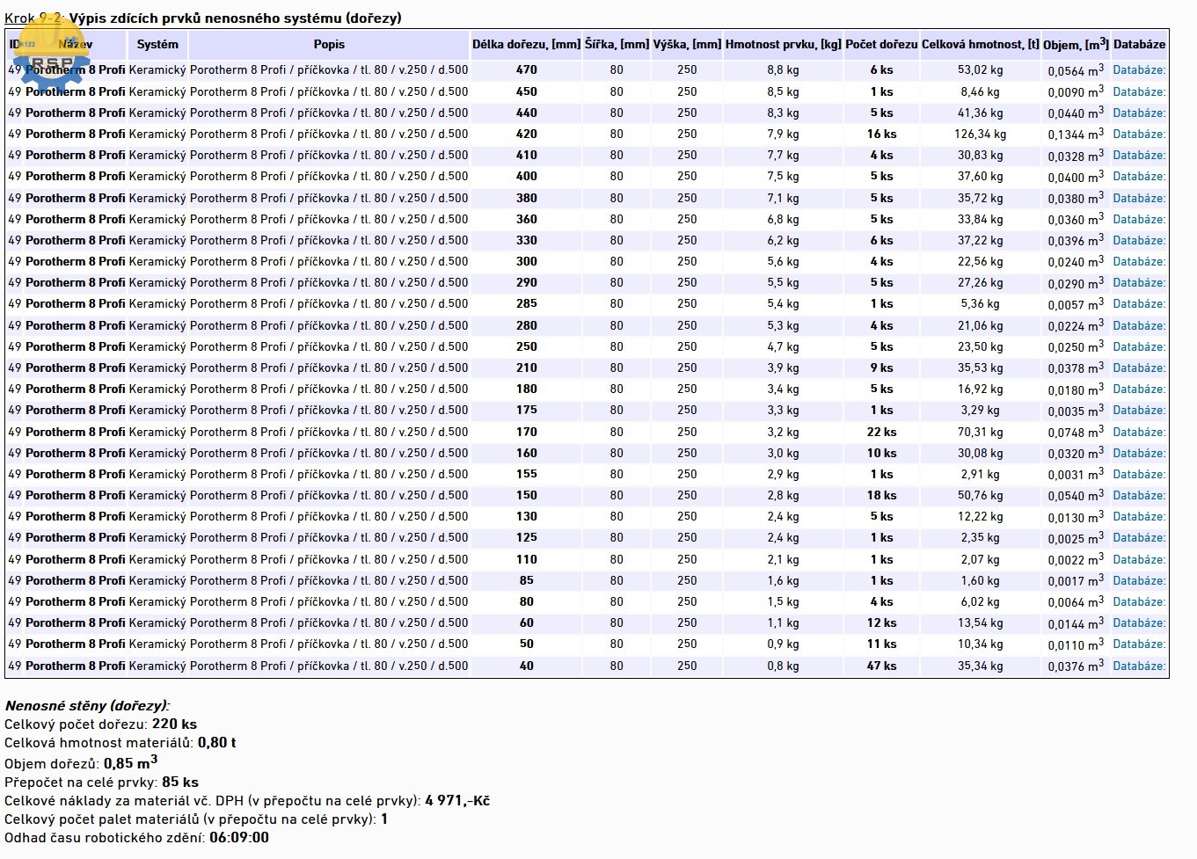
Task: Open the Databáze link in the 210 mm row
Action: (1139, 368)
